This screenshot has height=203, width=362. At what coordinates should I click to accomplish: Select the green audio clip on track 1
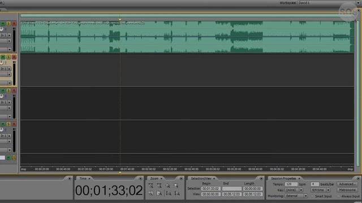click(187, 37)
